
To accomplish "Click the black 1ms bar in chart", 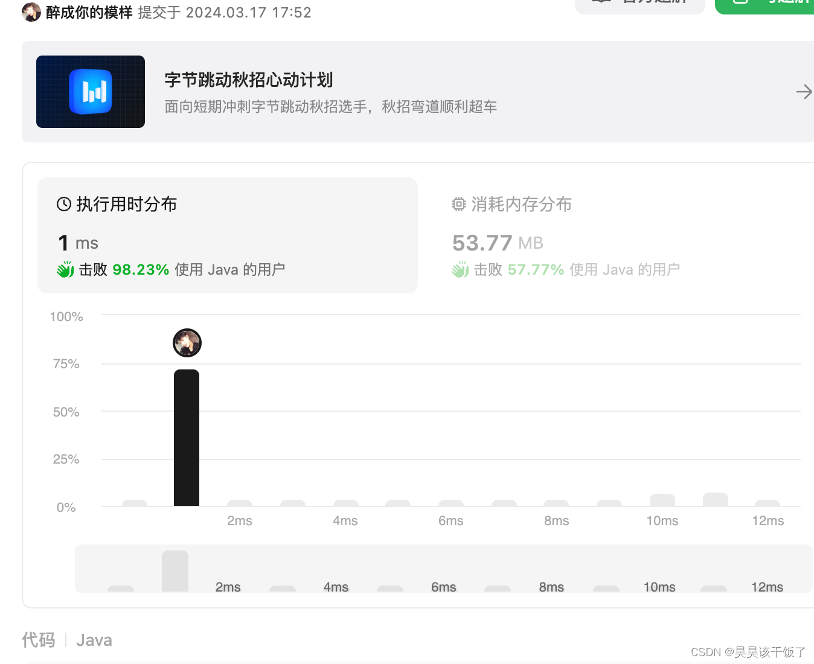I will tap(187, 438).
